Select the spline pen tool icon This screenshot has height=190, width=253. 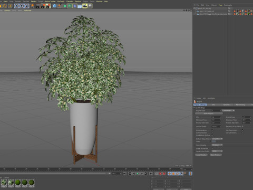click(x=60, y=6)
